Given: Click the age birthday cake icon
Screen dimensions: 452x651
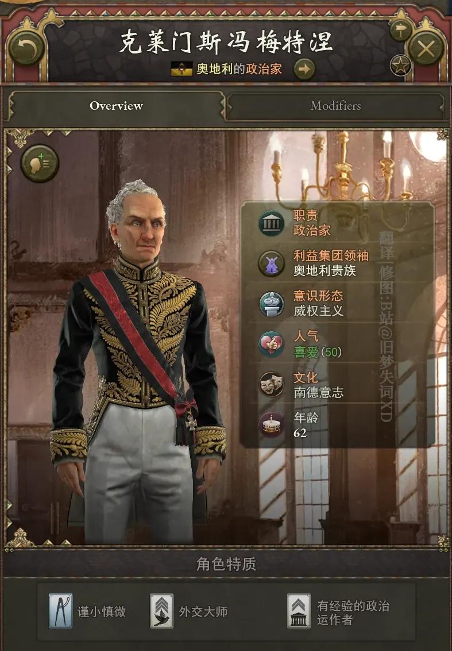Looking at the screenshot, I should pos(271,424).
